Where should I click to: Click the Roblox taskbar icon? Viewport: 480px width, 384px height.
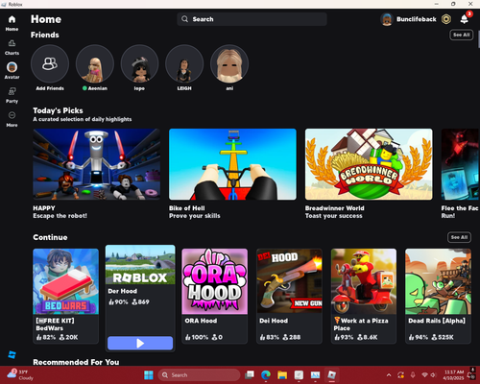(332, 374)
